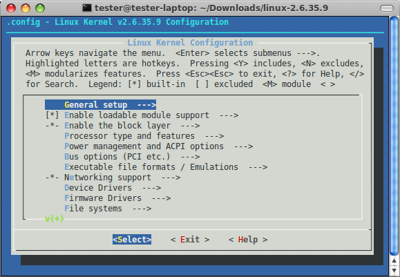Open Power management and ACPI options
Screen dimensions: 400x277
pos(158,146)
